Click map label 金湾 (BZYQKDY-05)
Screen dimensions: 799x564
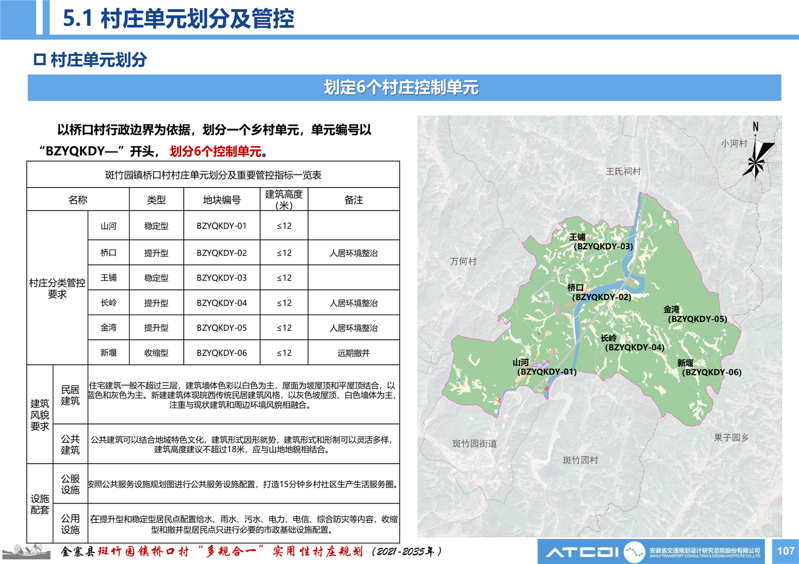[695, 314]
